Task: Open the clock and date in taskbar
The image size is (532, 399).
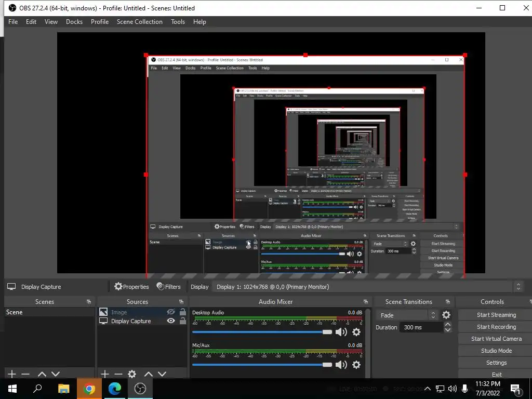Action: (x=487, y=389)
